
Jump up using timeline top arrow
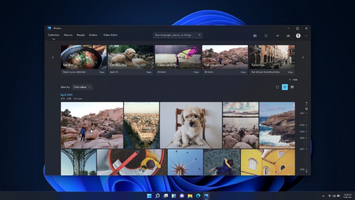307,103
